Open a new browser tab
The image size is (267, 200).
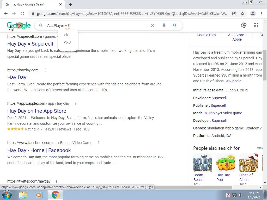tap(70, 4)
